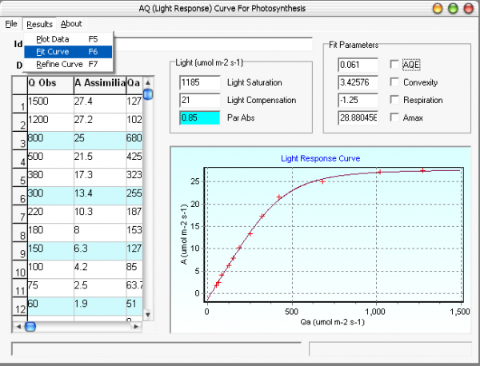
Task: Select the A Assimilation column header
Action: (100, 86)
